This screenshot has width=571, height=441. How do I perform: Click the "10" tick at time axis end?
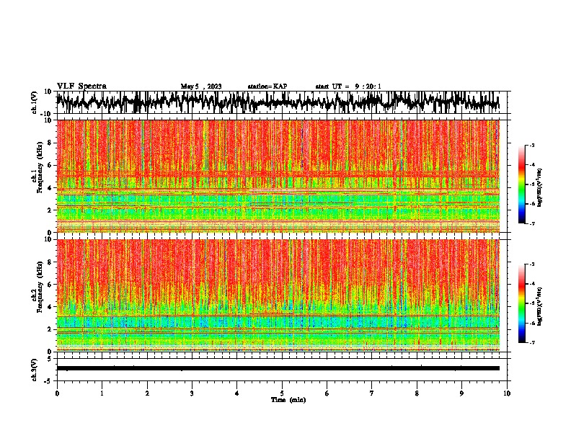click(507, 393)
